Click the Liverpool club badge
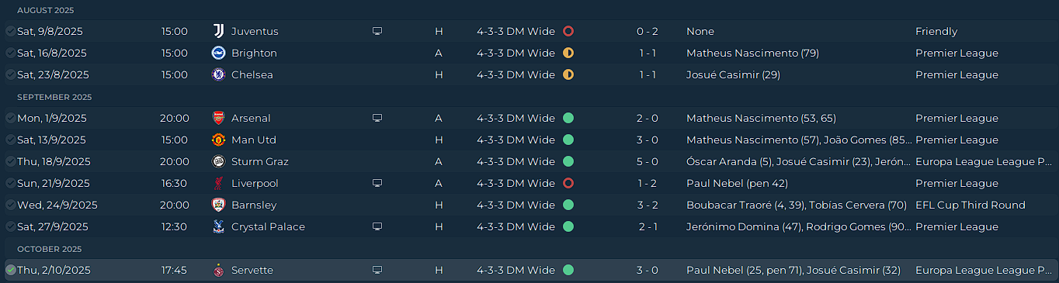 [218, 184]
